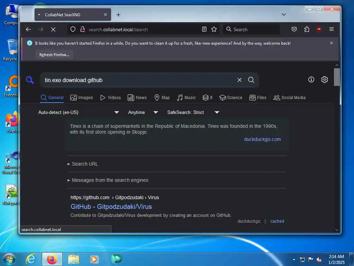Submit search with magnifier icon
354x266 pixels.
[x=251, y=80]
